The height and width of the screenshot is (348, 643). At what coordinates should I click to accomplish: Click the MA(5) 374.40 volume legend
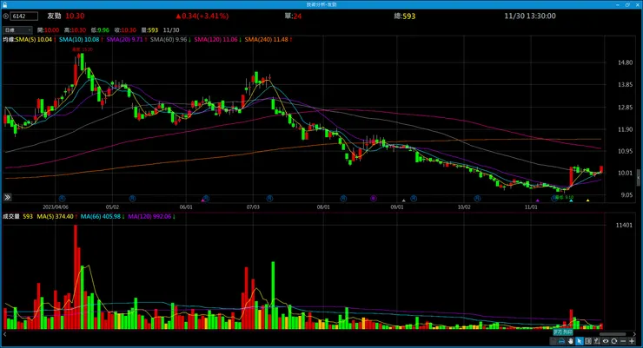[56, 217]
